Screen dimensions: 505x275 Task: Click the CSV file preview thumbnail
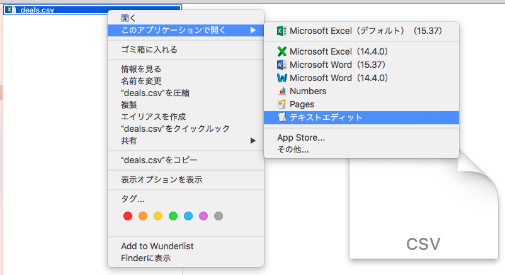point(424,205)
